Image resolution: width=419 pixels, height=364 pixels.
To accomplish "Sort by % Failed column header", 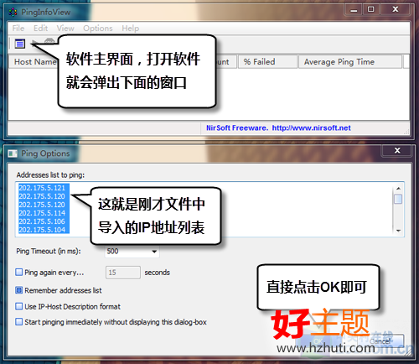I will 267,62.
